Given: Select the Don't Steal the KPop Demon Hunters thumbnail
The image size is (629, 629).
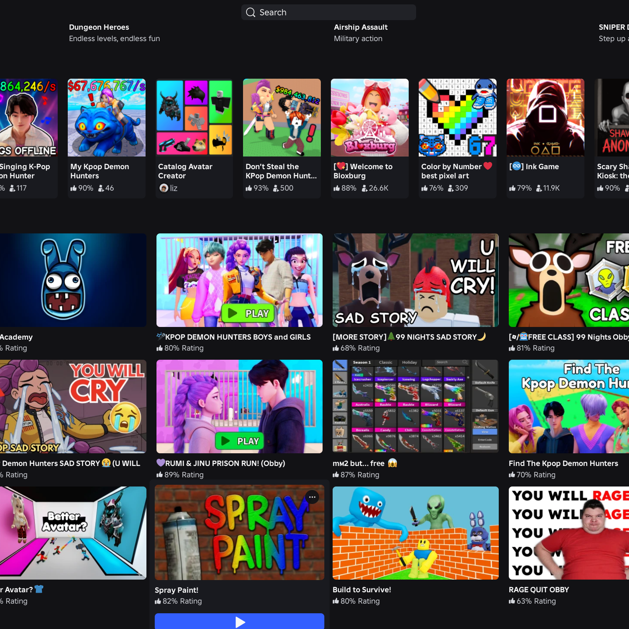Looking at the screenshot, I should (x=282, y=118).
